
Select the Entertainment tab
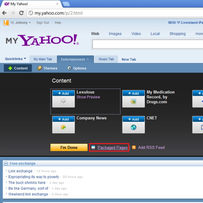73,59
